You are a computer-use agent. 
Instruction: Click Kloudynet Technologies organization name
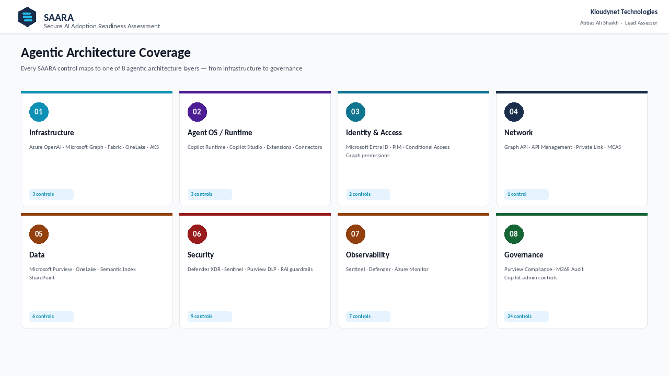(624, 12)
